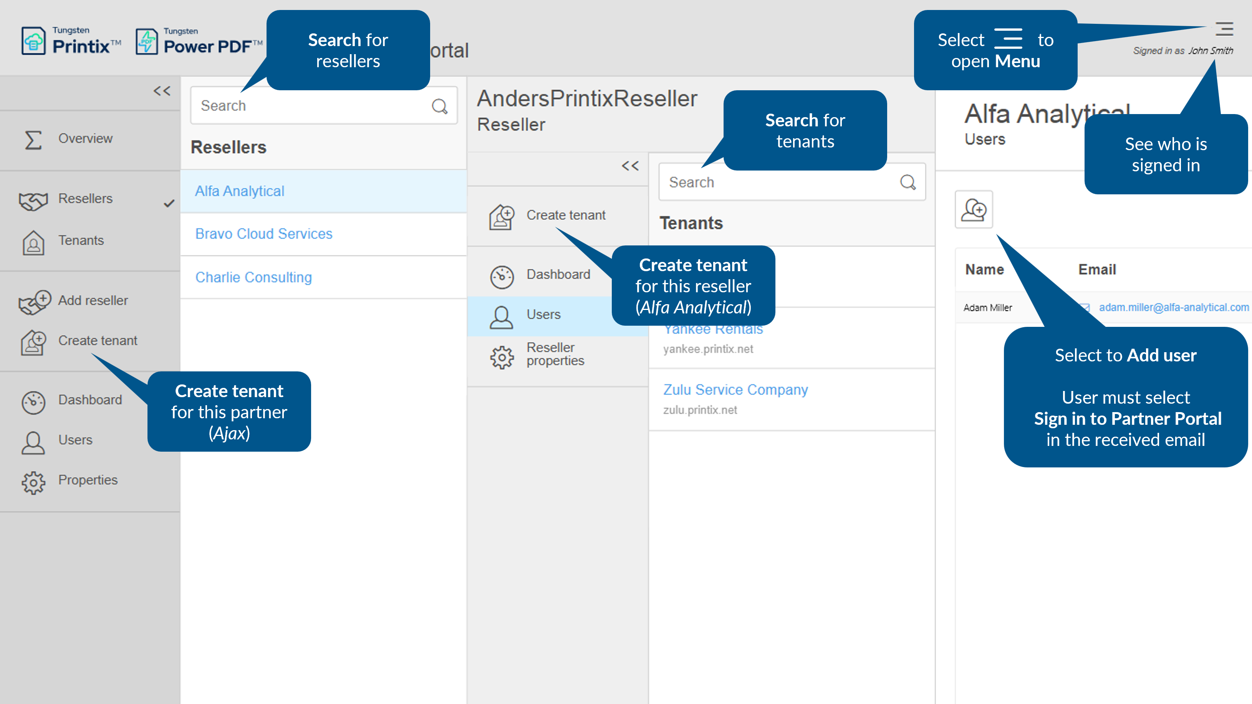Collapse the left sidebar menu
1252x704 pixels.
tap(162, 91)
